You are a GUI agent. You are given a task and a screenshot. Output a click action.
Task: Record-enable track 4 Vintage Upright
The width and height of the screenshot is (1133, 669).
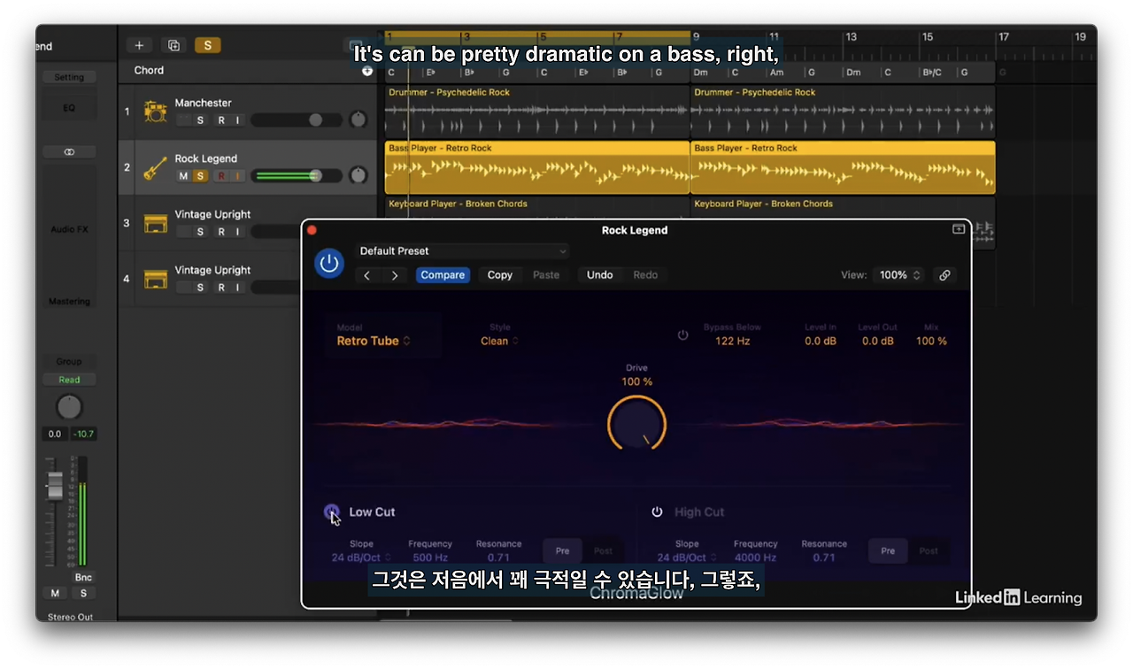coord(221,288)
